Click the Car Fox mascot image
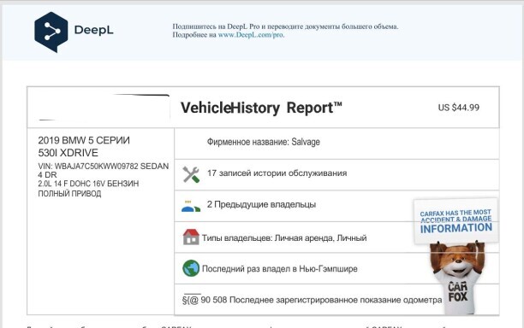524x328 pixels. click(x=457, y=278)
